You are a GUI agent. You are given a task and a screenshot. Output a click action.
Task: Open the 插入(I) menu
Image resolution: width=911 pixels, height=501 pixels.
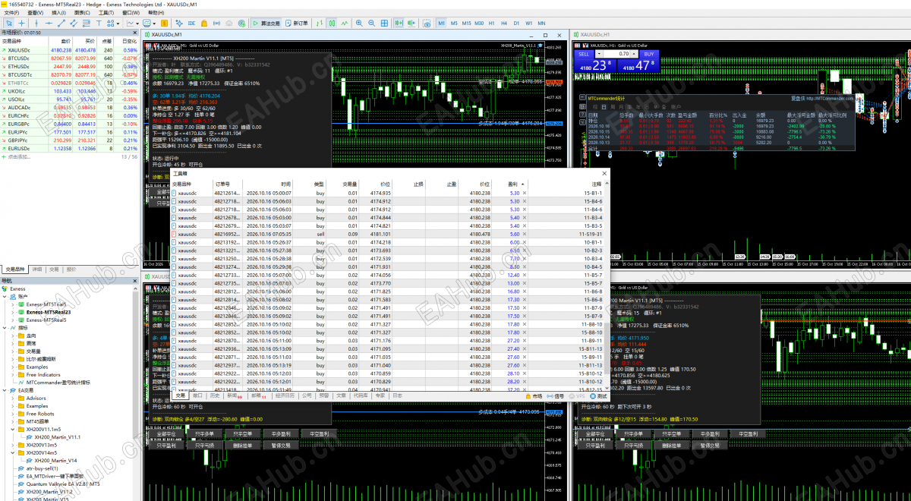[x=58, y=13]
